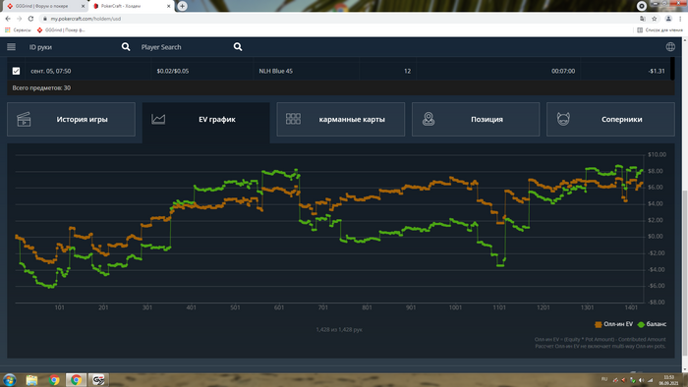Screen dimensions: 688x387
Task: Click the RU language indicator in tray
Action: click(604, 379)
